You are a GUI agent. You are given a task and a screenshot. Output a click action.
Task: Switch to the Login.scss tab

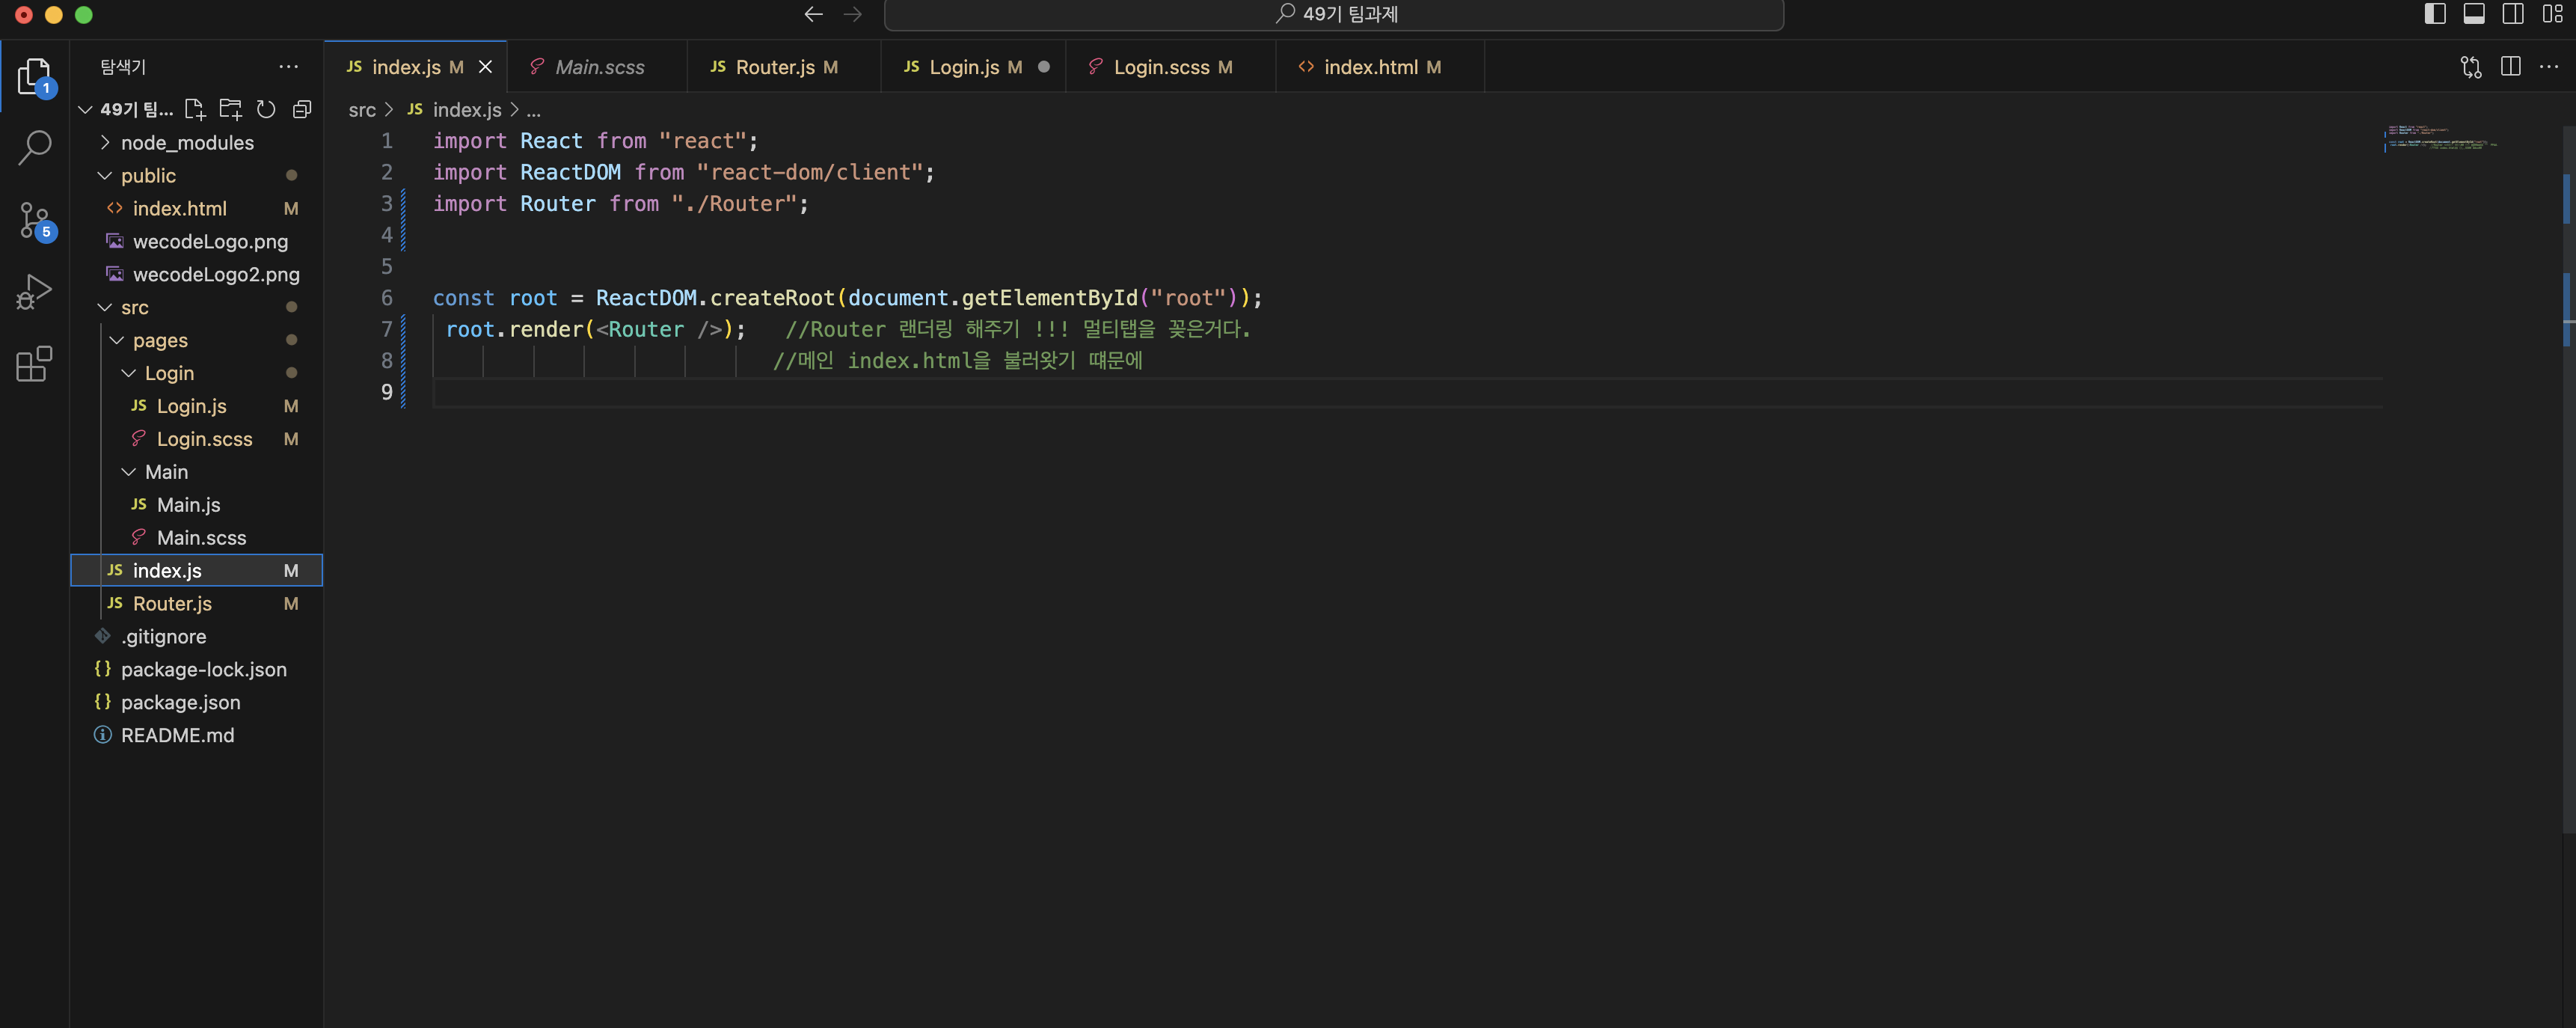coord(1171,67)
